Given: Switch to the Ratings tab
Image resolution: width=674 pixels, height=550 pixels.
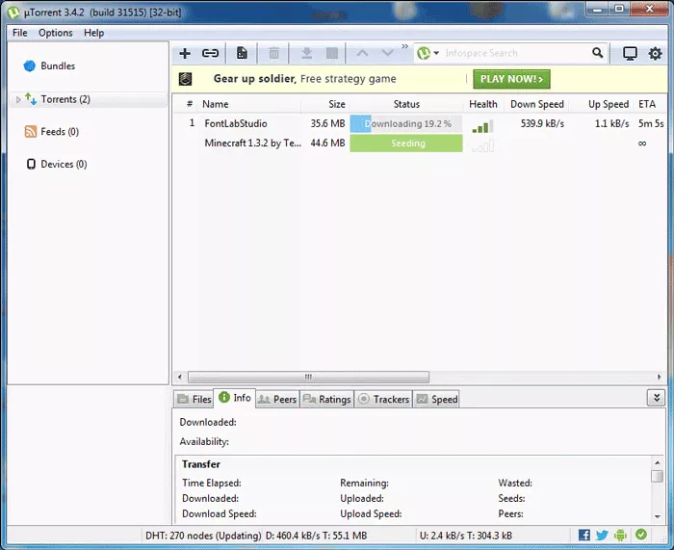Looking at the screenshot, I should tap(326, 399).
